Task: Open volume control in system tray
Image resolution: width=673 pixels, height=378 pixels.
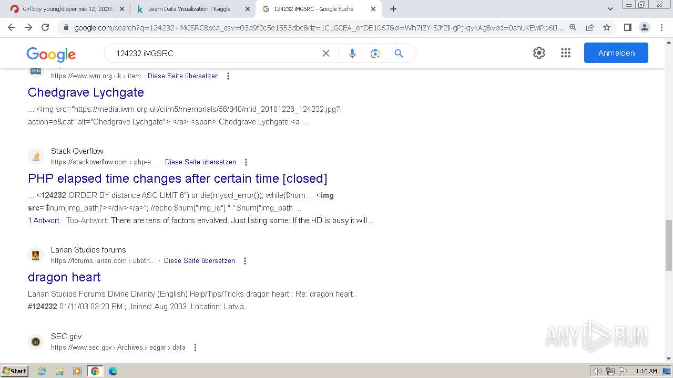Action: [598, 371]
